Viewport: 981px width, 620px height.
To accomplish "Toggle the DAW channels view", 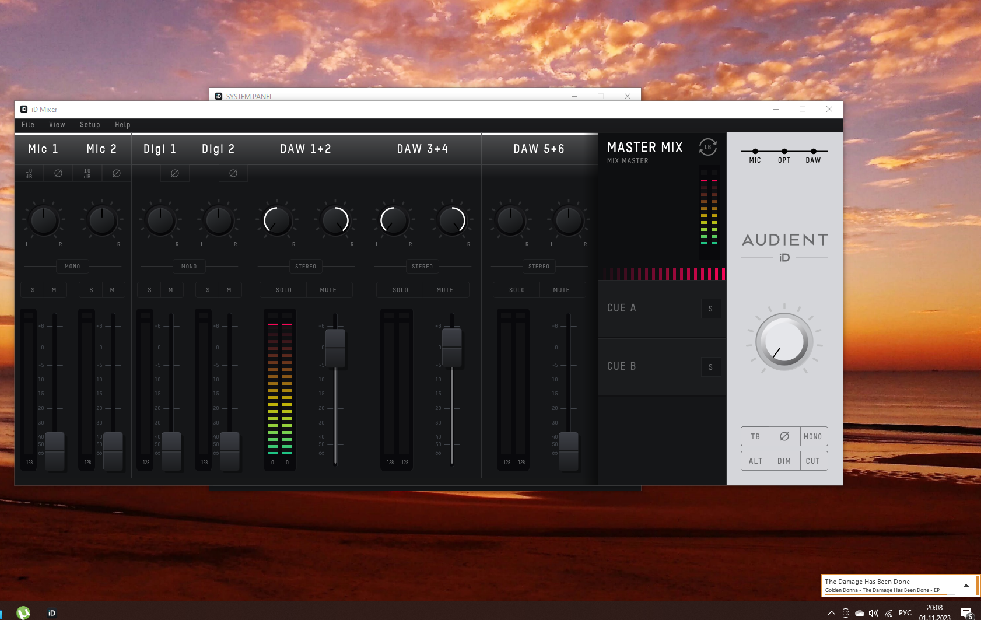I will tap(814, 156).
